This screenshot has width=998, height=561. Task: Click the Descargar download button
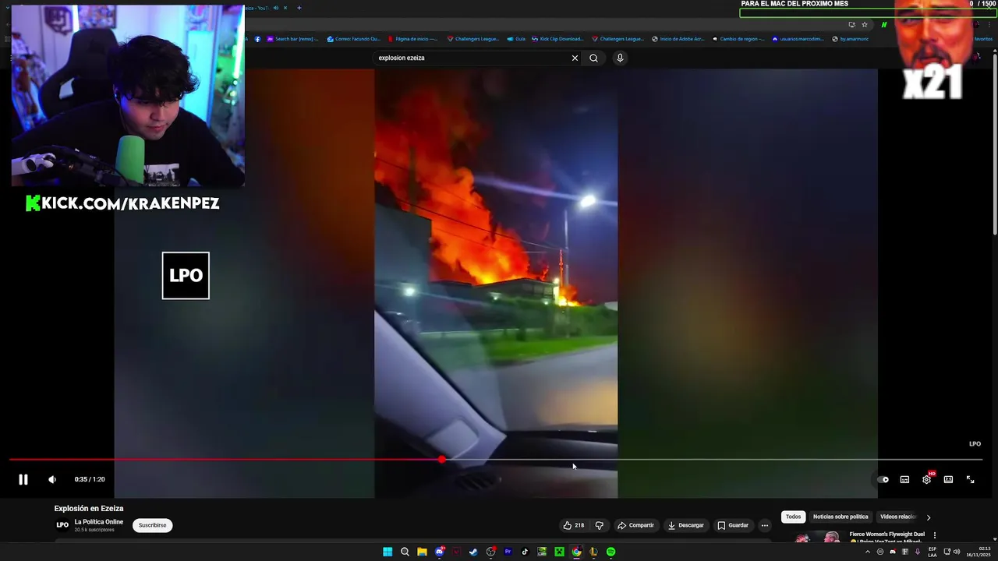[686, 525]
